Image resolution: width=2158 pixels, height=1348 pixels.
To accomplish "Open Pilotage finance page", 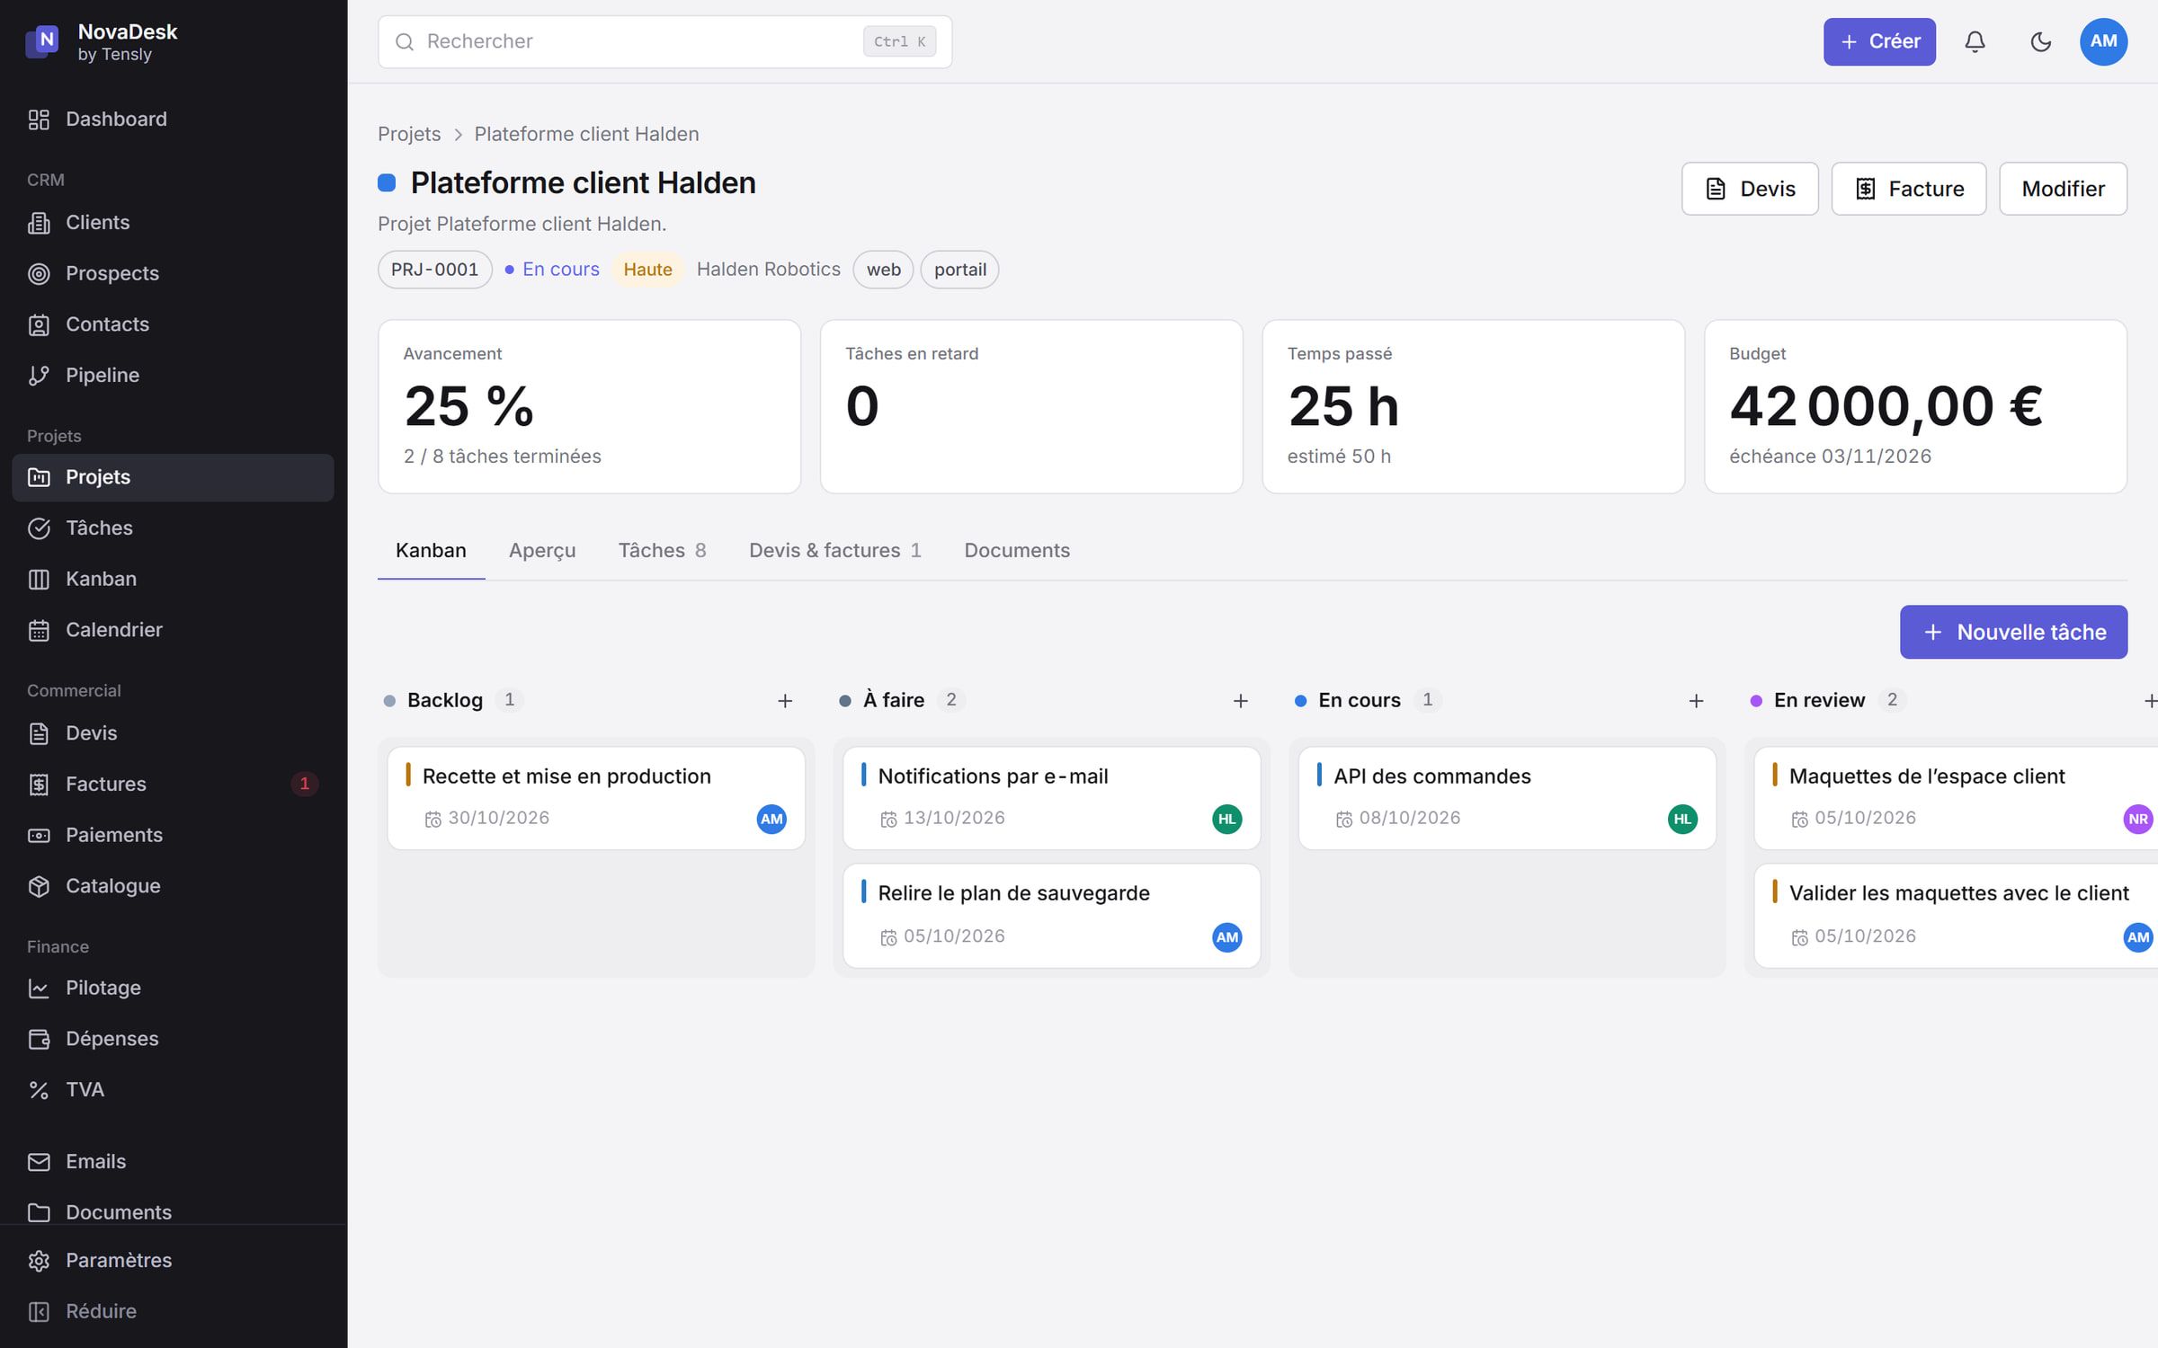I will [x=173, y=989].
